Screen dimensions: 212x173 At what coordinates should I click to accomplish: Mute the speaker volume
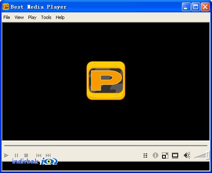(x=187, y=155)
